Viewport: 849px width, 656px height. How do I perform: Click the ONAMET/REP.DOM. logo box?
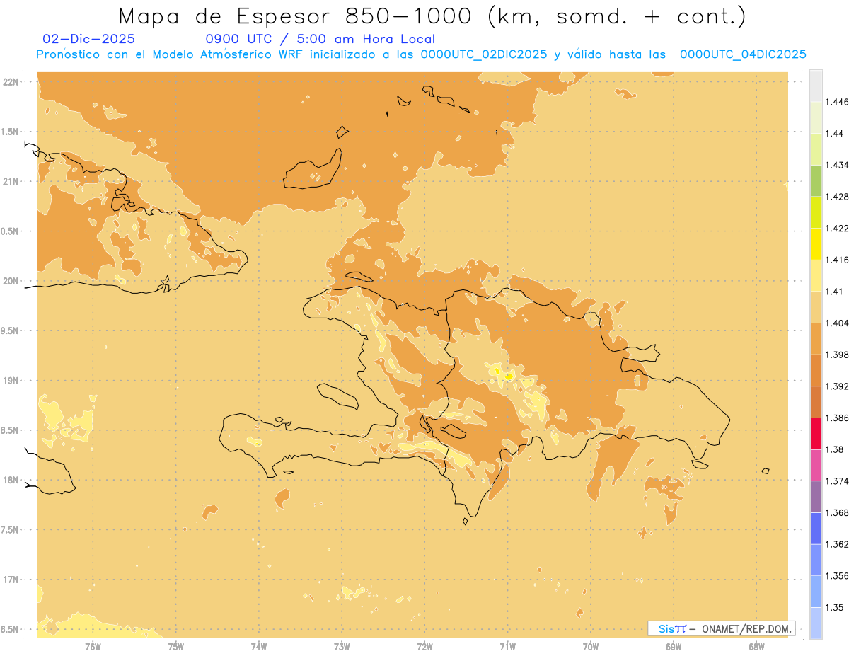click(x=722, y=628)
